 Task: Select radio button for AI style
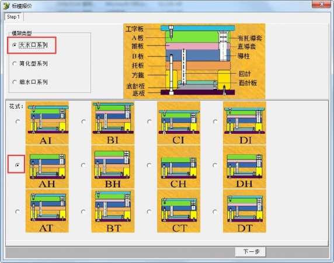pyautogui.click(x=18, y=122)
